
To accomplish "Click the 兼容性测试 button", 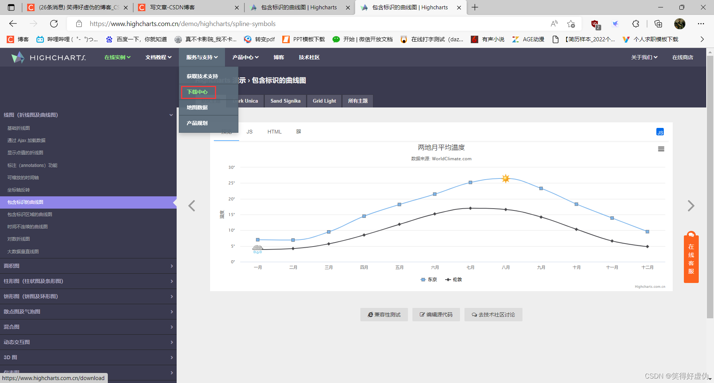I will [384, 315].
